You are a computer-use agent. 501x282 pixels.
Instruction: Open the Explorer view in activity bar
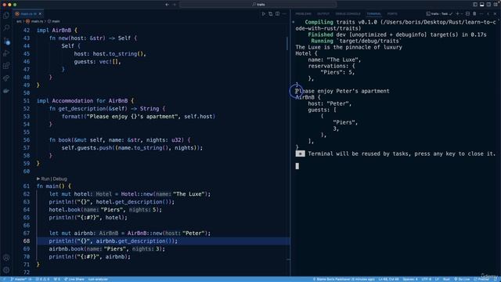click(x=6, y=16)
